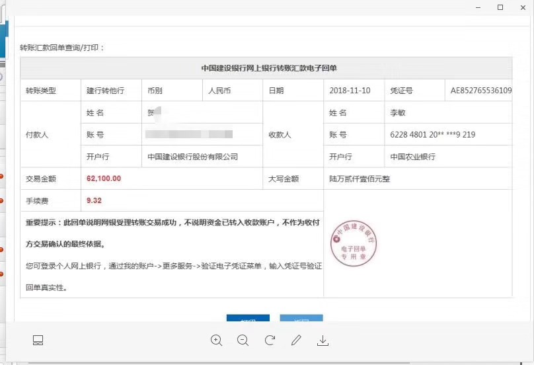
Task: Click the dark blue Print button
Action: (x=248, y=318)
